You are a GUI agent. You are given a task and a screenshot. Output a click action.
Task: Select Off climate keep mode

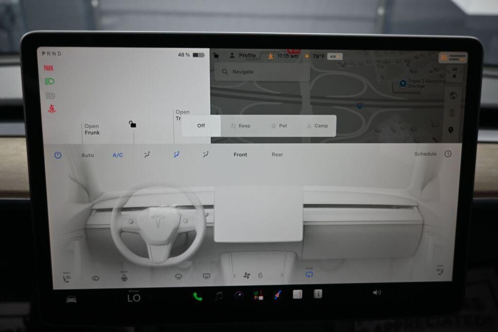tap(201, 126)
